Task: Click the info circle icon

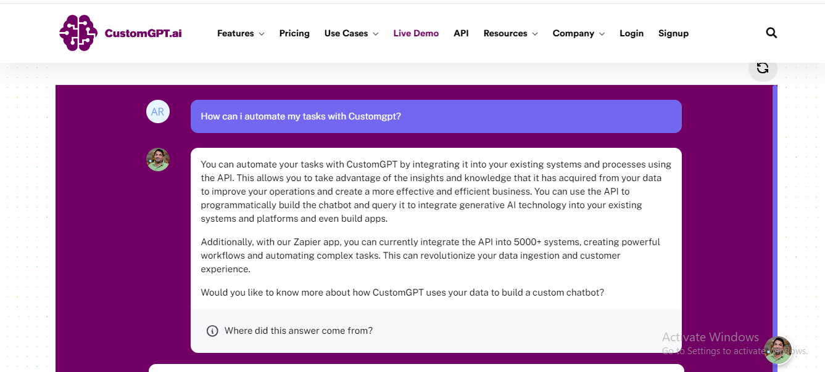Action: coord(212,331)
